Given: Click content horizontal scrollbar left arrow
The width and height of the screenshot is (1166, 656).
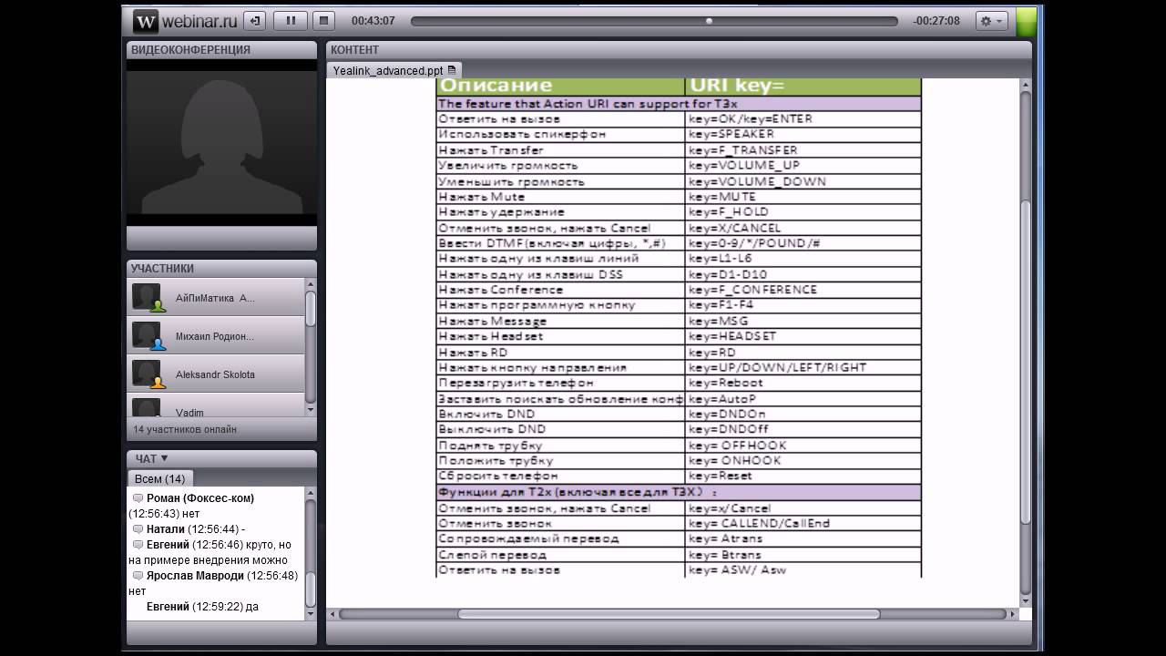Looking at the screenshot, I should (332, 614).
